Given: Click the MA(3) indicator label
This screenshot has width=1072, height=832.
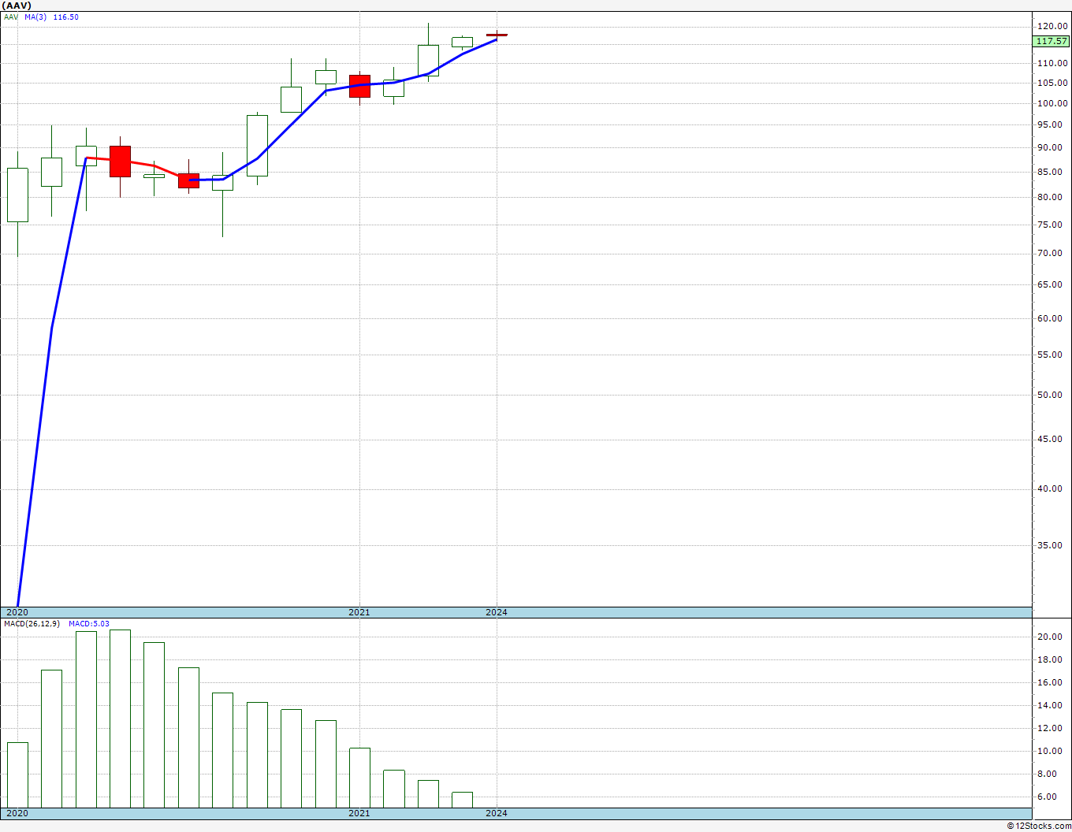Looking at the screenshot, I should coord(35,17).
